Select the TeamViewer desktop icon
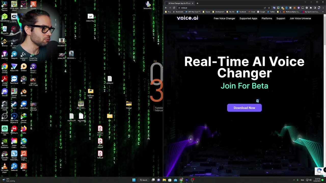The height and width of the screenshot is (183, 326). 14,80
